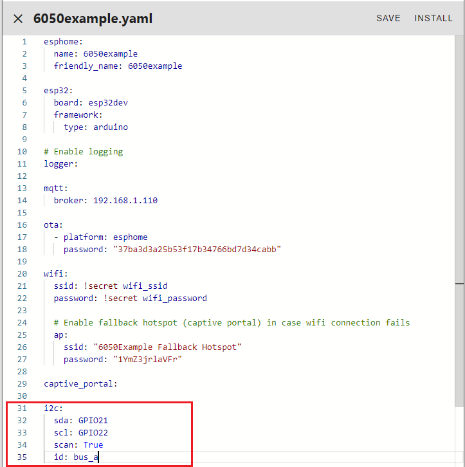Click the fallback hotspot comment line
465x467 pixels.
232,322
